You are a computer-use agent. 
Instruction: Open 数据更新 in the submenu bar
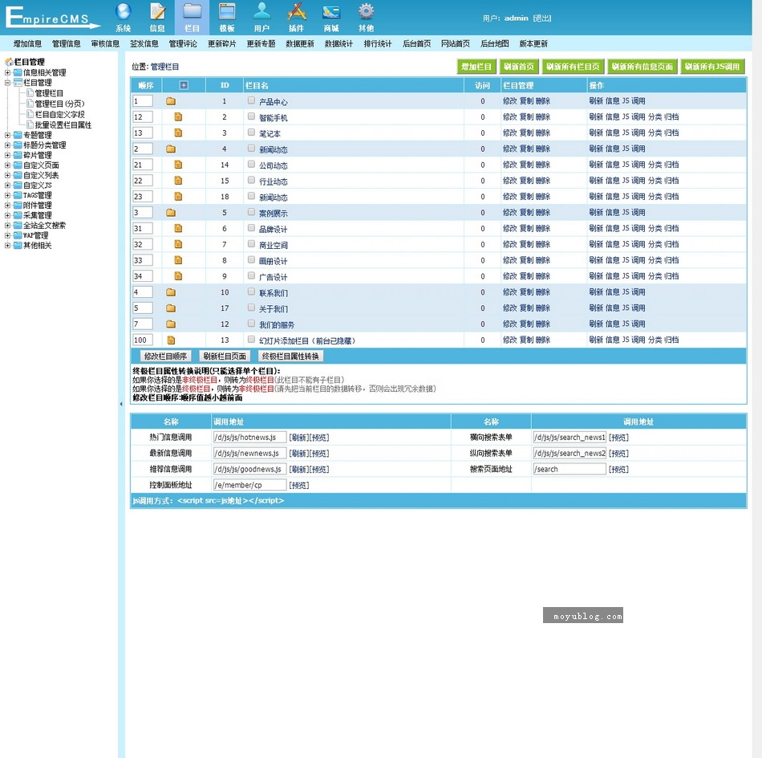[x=300, y=44]
